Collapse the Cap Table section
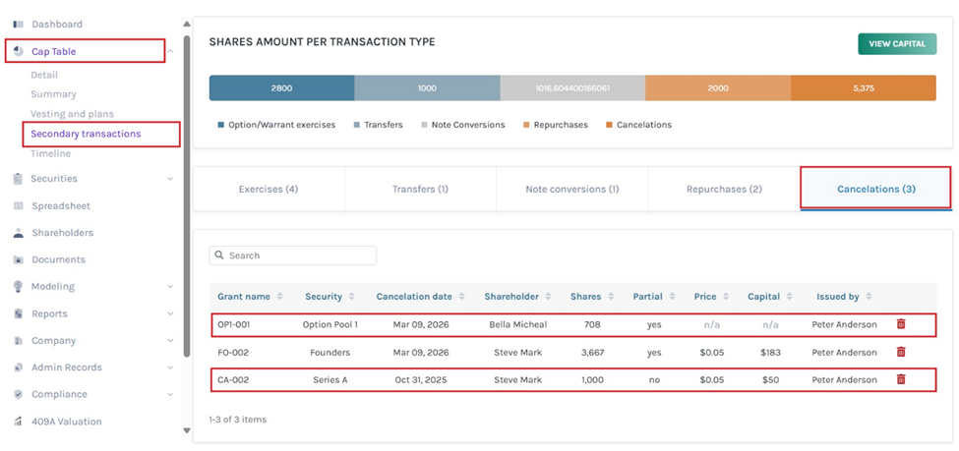Screen dimensions: 959x451 [x=170, y=52]
